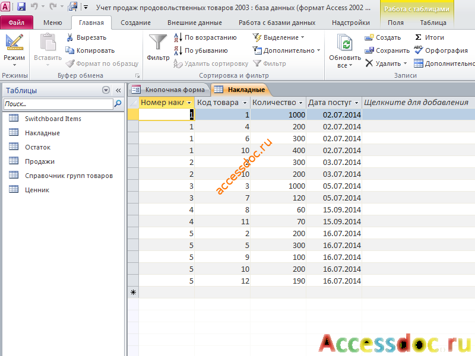This screenshot has width=475, height=356.
Task: Open the Буфер обмена dialog launcher
Action: pyautogui.click(x=137, y=76)
